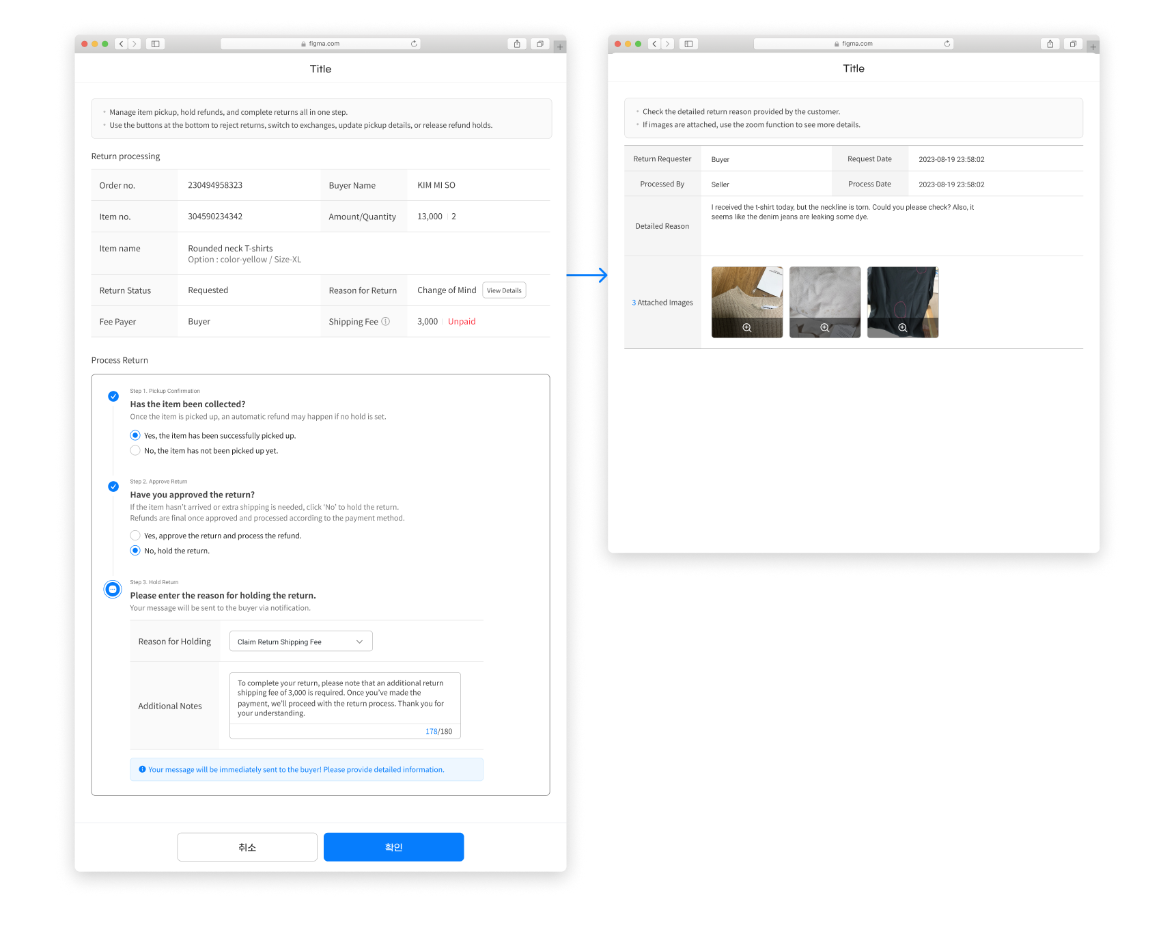
Task: Click the Step 3 Hold Return step marker
Action: tap(113, 589)
